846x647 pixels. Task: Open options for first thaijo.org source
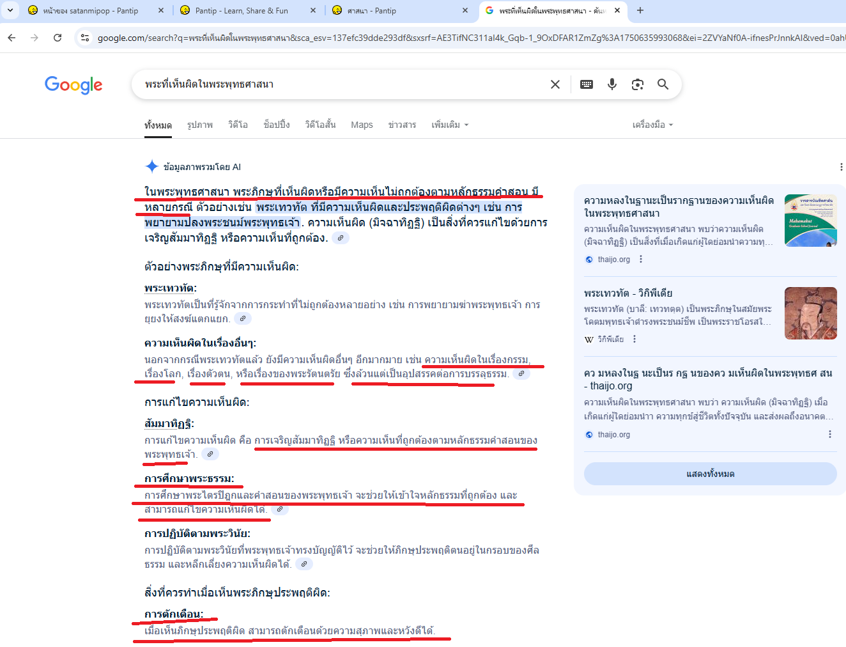[x=641, y=259]
